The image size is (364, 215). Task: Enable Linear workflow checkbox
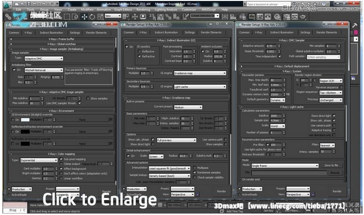(x=61, y=178)
